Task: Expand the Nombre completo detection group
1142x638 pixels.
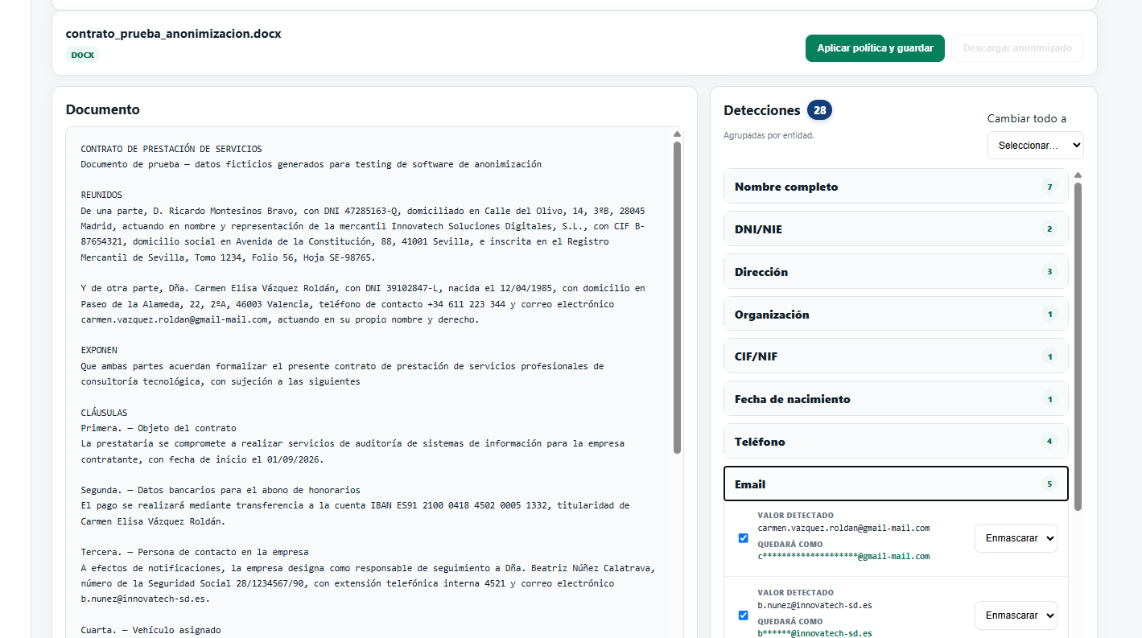Action: pyautogui.click(x=896, y=187)
